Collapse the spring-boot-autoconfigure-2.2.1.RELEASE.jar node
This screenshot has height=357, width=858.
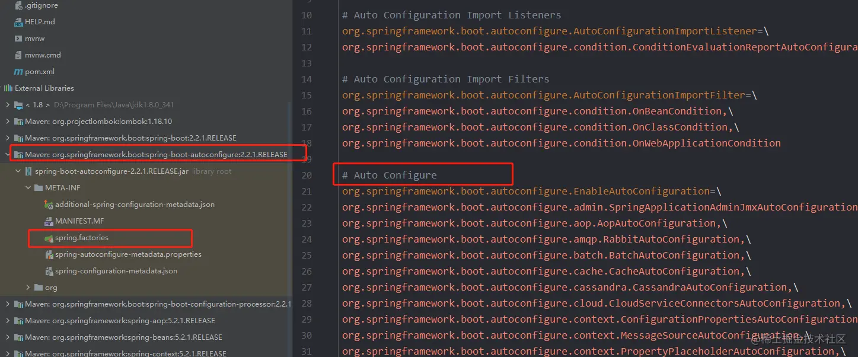tap(18, 171)
